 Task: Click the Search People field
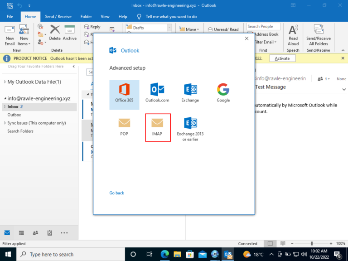pos(263,26)
